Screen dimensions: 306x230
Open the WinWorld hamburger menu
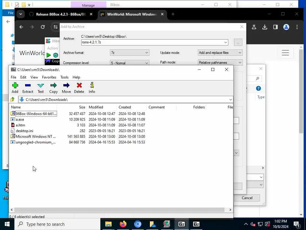click(x=285, y=53)
